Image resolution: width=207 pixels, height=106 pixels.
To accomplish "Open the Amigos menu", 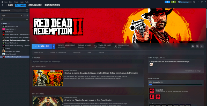I will click(x=16, y=2).
